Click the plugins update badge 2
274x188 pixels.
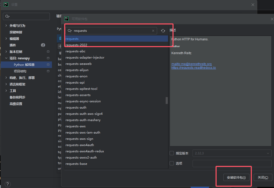click(43, 45)
